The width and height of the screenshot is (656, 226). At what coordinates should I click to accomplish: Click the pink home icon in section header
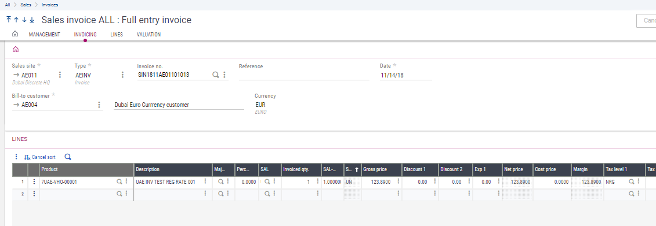pos(16,49)
